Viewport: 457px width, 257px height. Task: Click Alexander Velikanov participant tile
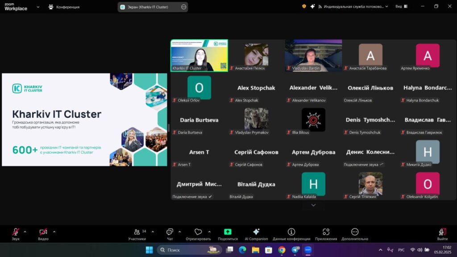313,87
